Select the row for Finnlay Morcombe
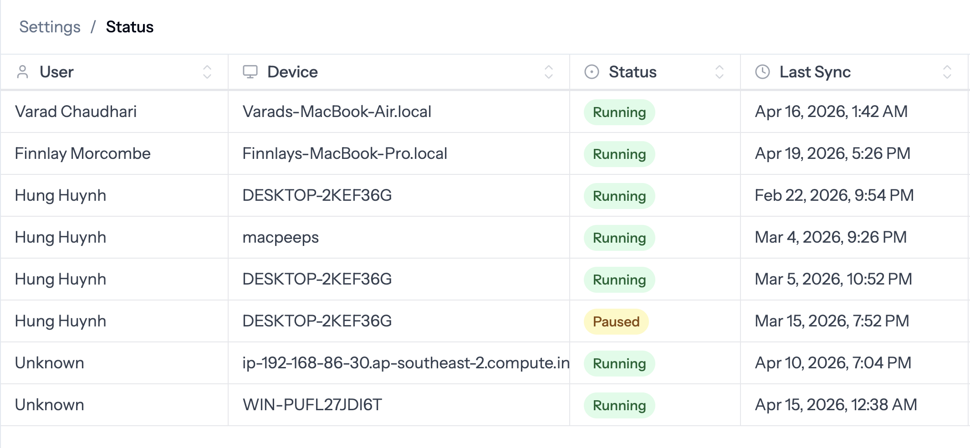970x448 pixels. 82,154
